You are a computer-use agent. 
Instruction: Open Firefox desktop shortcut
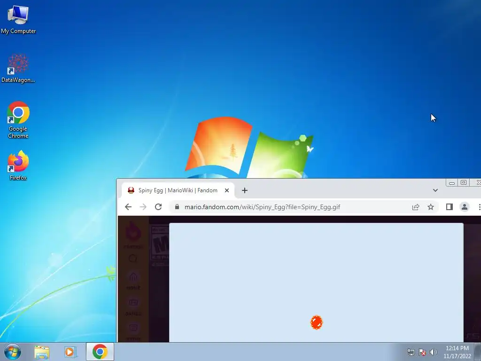[18, 165]
